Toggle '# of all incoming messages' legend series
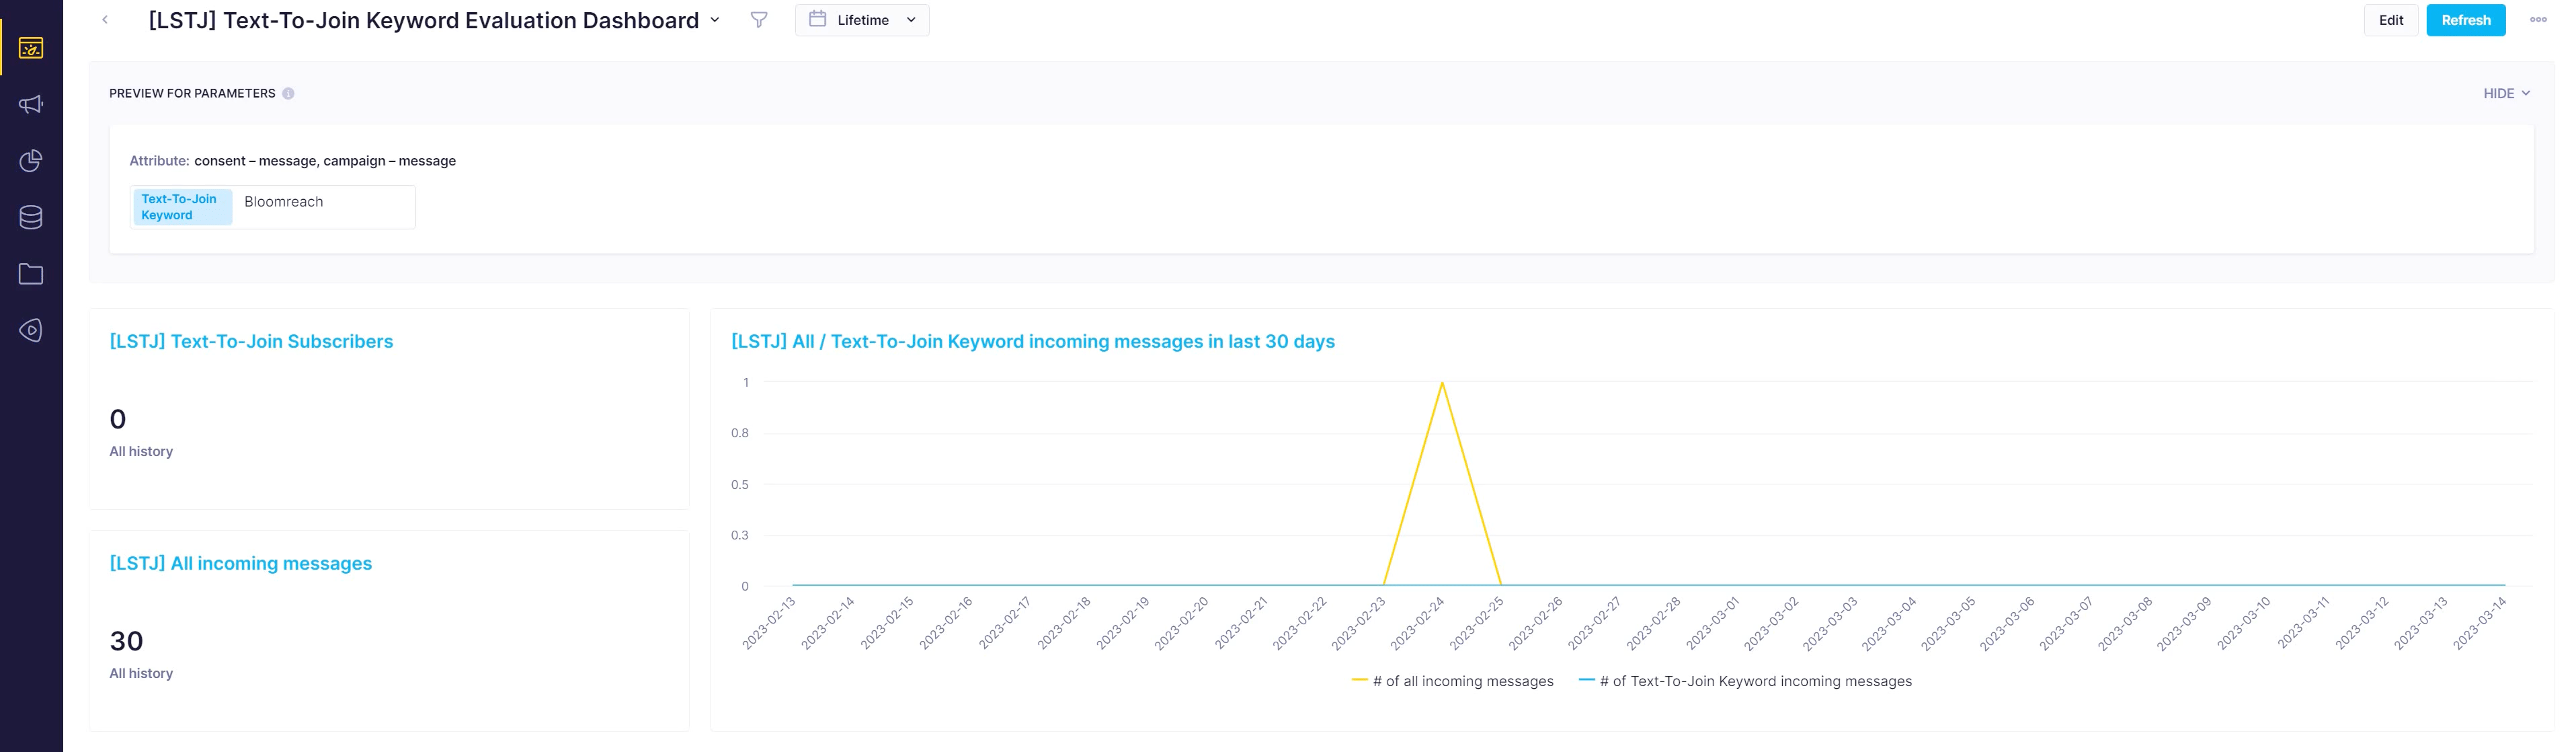Image resolution: width=2576 pixels, height=752 pixels. tap(1452, 681)
